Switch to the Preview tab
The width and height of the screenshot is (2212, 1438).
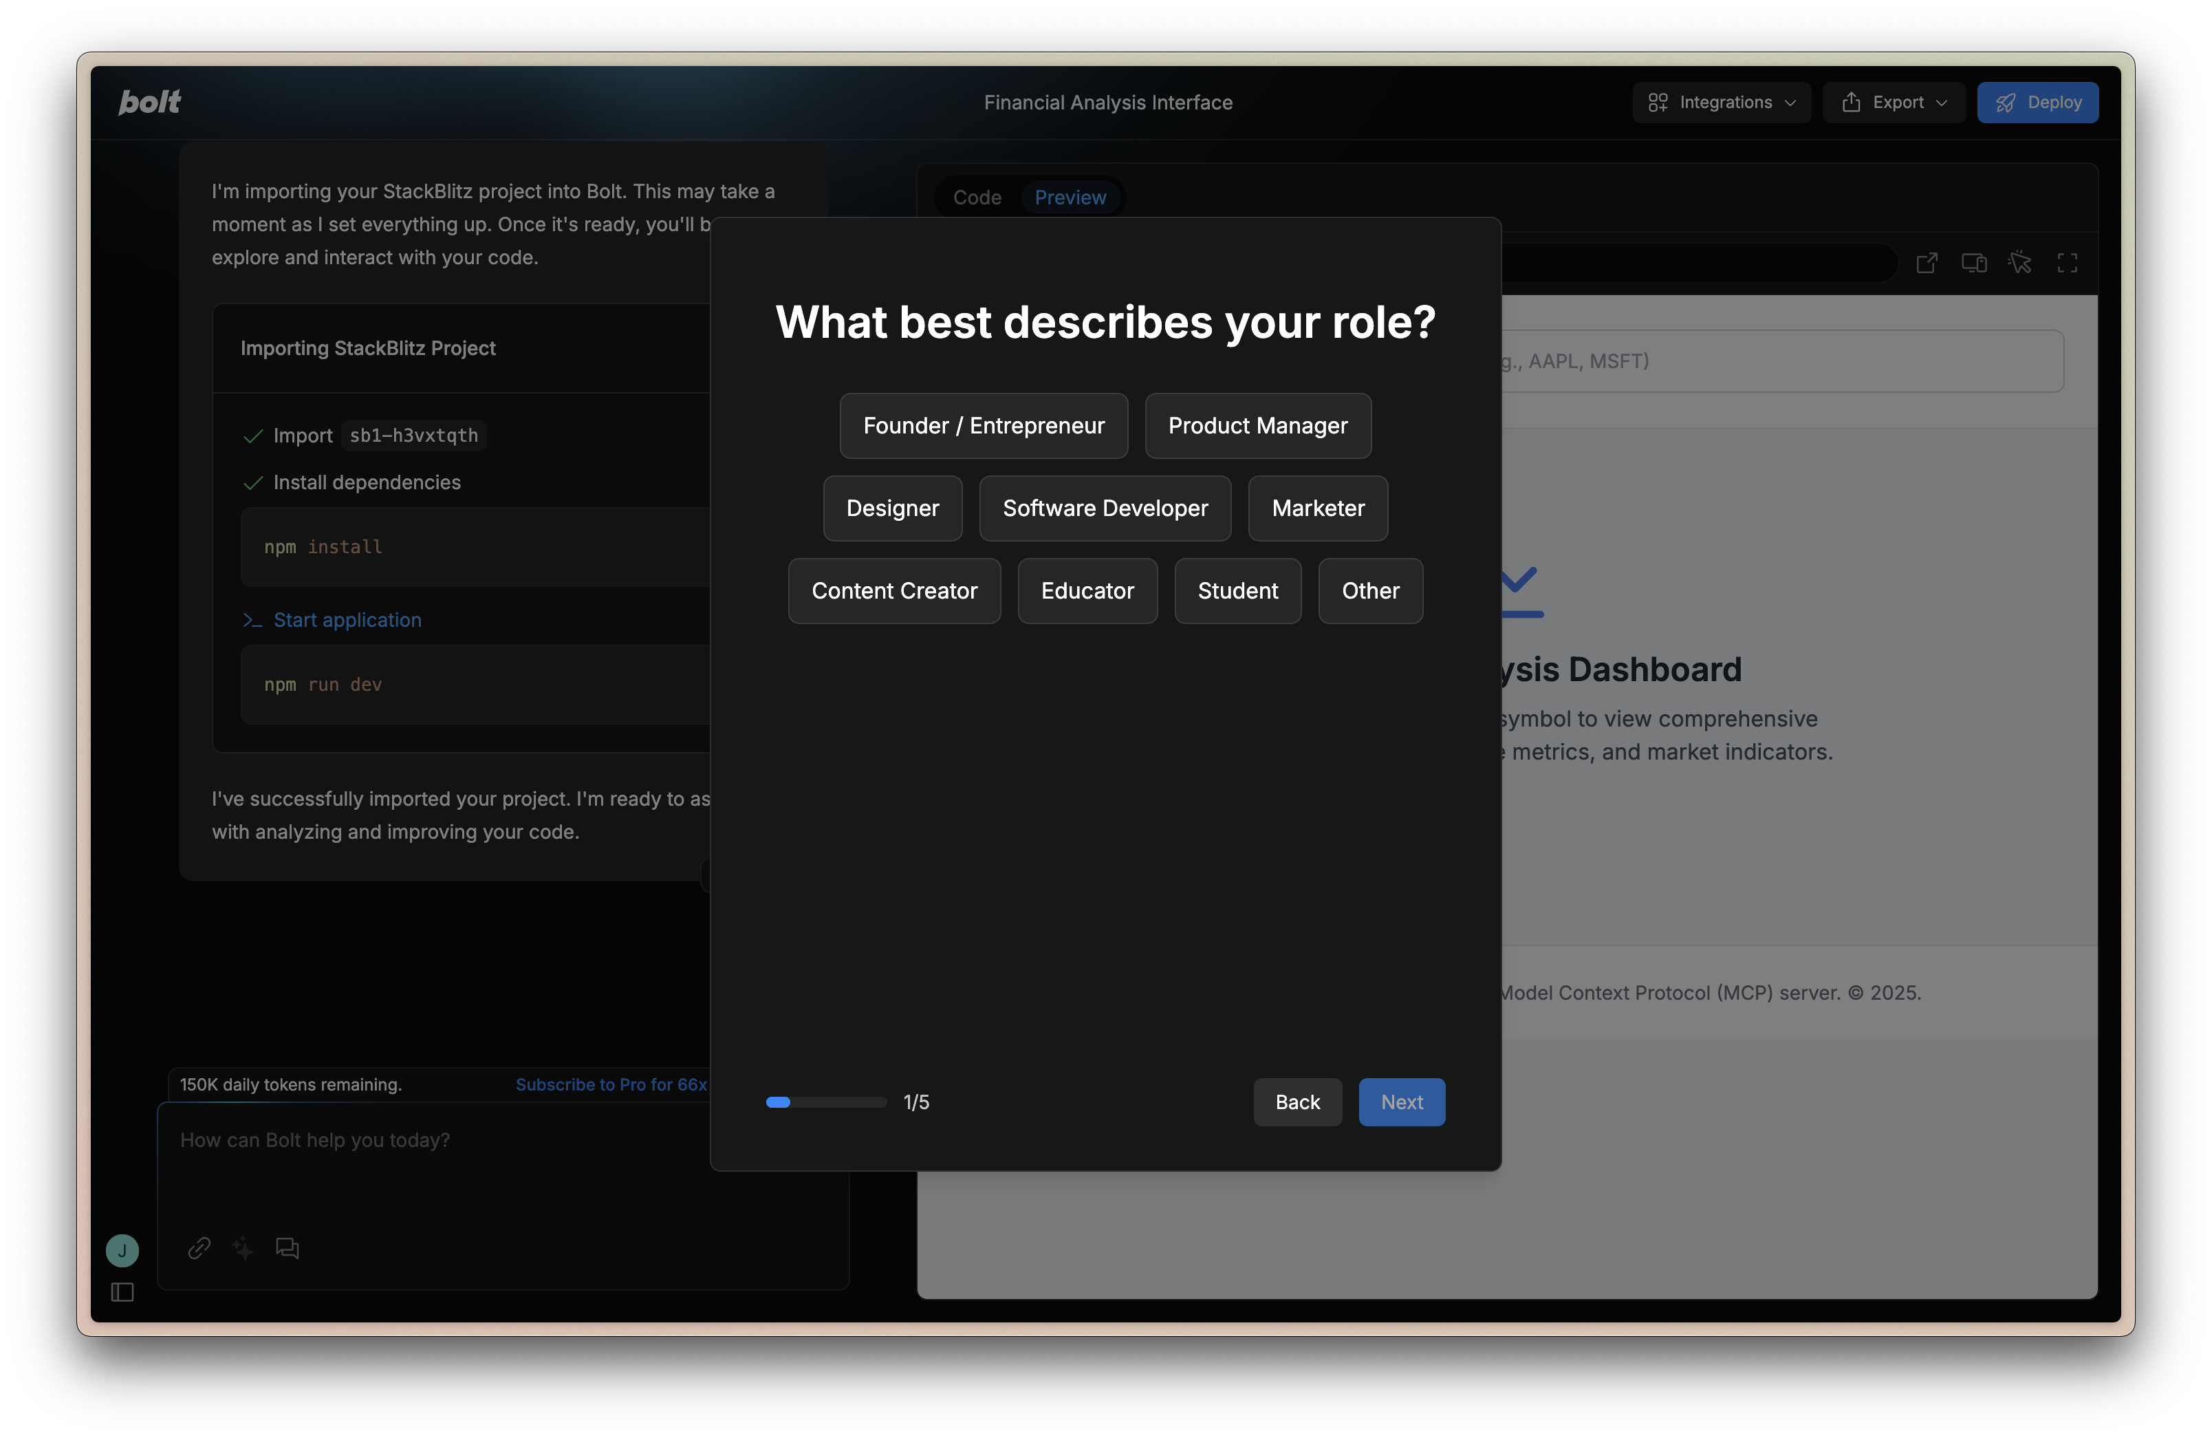(1070, 197)
